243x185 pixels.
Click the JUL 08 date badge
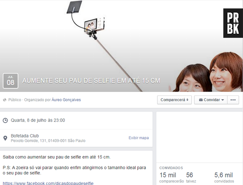[x=10, y=81]
